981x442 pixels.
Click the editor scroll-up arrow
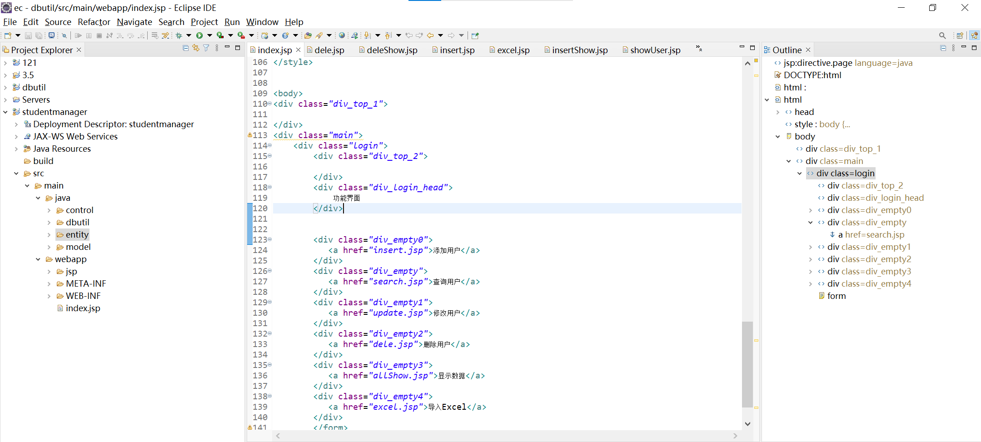(x=747, y=64)
